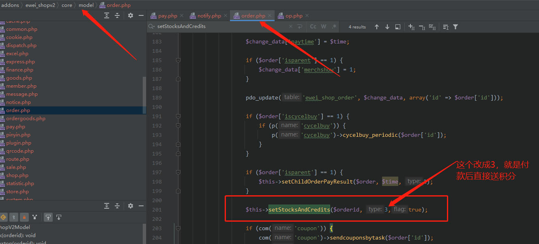The width and height of the screenshot is (539, 244).
Task: Toggle multiline search settings icon
Action: coord(446,27)
